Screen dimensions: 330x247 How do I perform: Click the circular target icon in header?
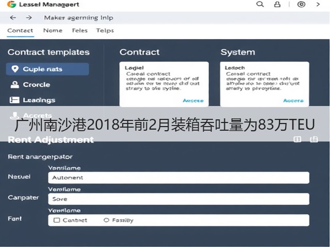point(301,4)
